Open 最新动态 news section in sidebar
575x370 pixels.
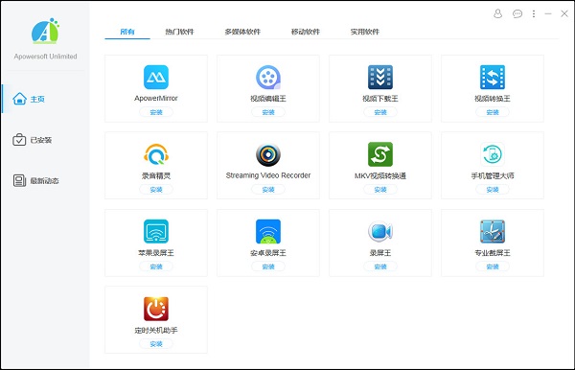click(x=36, y=180)
